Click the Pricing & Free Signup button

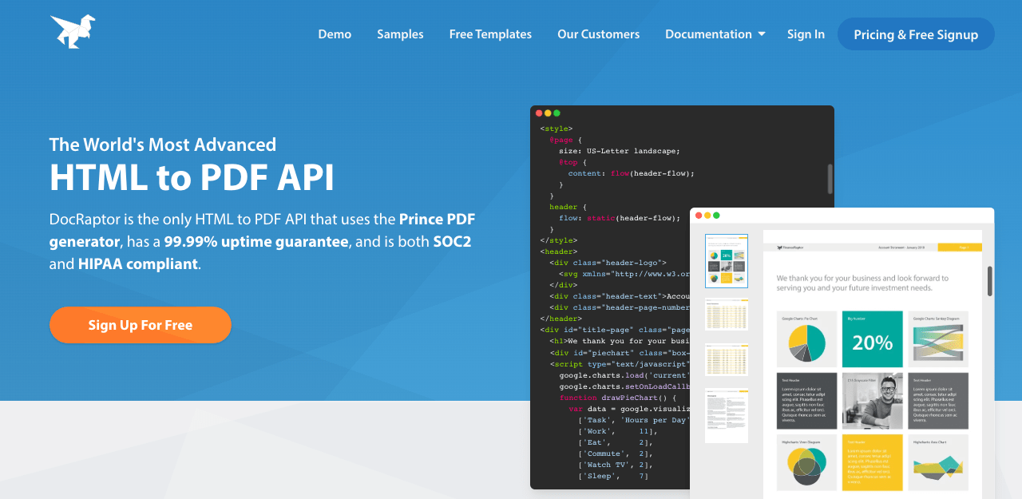(x=916, y=34)
